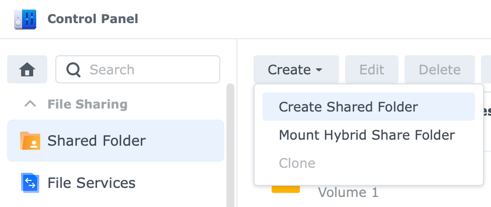The height and width of the screenshot is (207, 491).
Task: Click the File Sharing section header label
Action: click(x=88, y=104)
